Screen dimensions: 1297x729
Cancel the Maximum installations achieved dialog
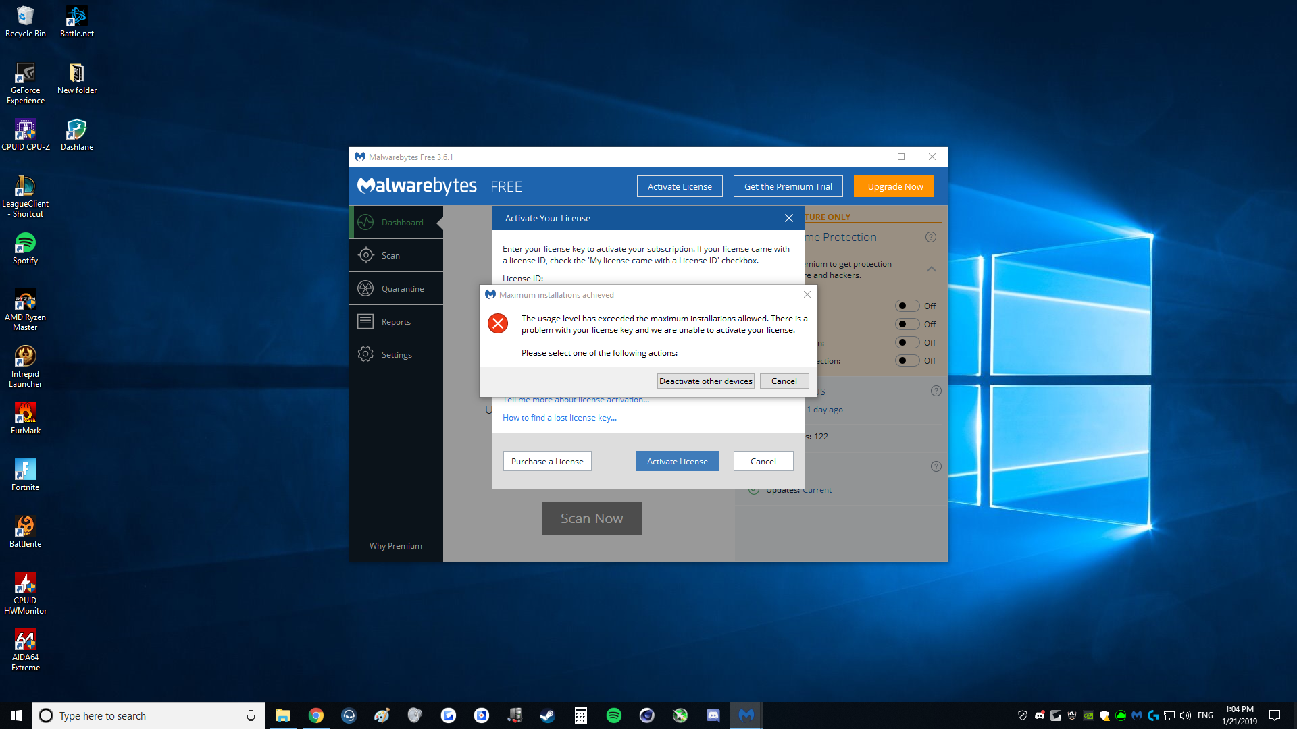pos(784,381)
